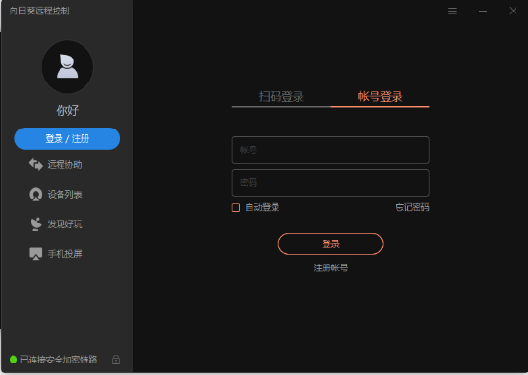Click the 远程协助 arrows icon
Screen dimensions: 528x375
pyautogui.click(x=36, y=164)
